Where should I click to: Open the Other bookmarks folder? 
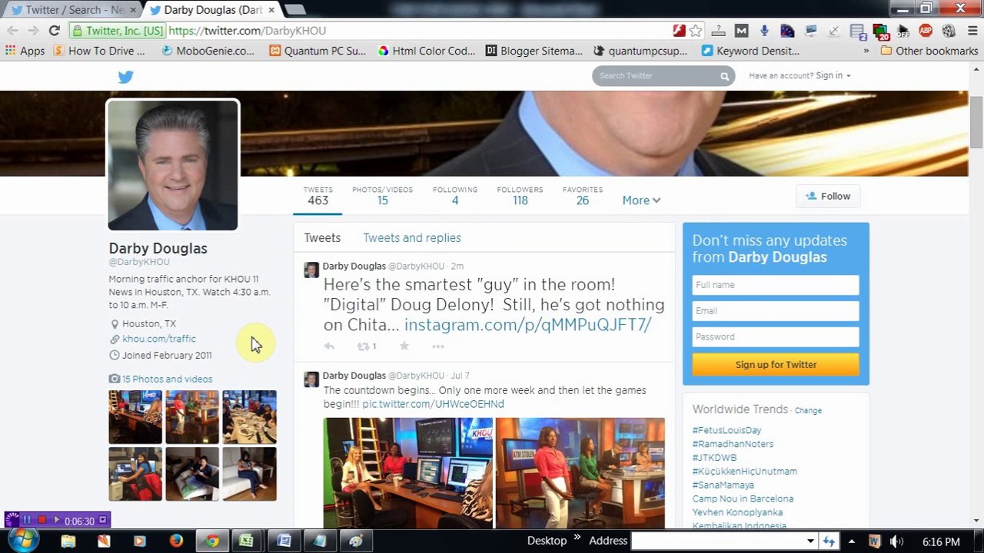point(929,51)
